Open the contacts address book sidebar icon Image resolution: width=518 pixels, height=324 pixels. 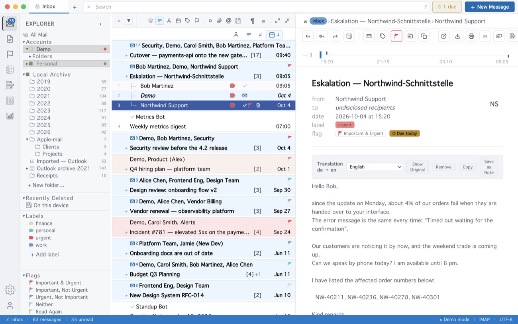click(10, 69)
